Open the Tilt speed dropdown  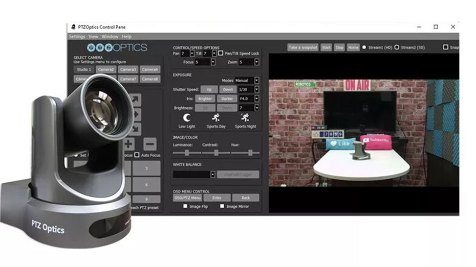coord(214,53)
